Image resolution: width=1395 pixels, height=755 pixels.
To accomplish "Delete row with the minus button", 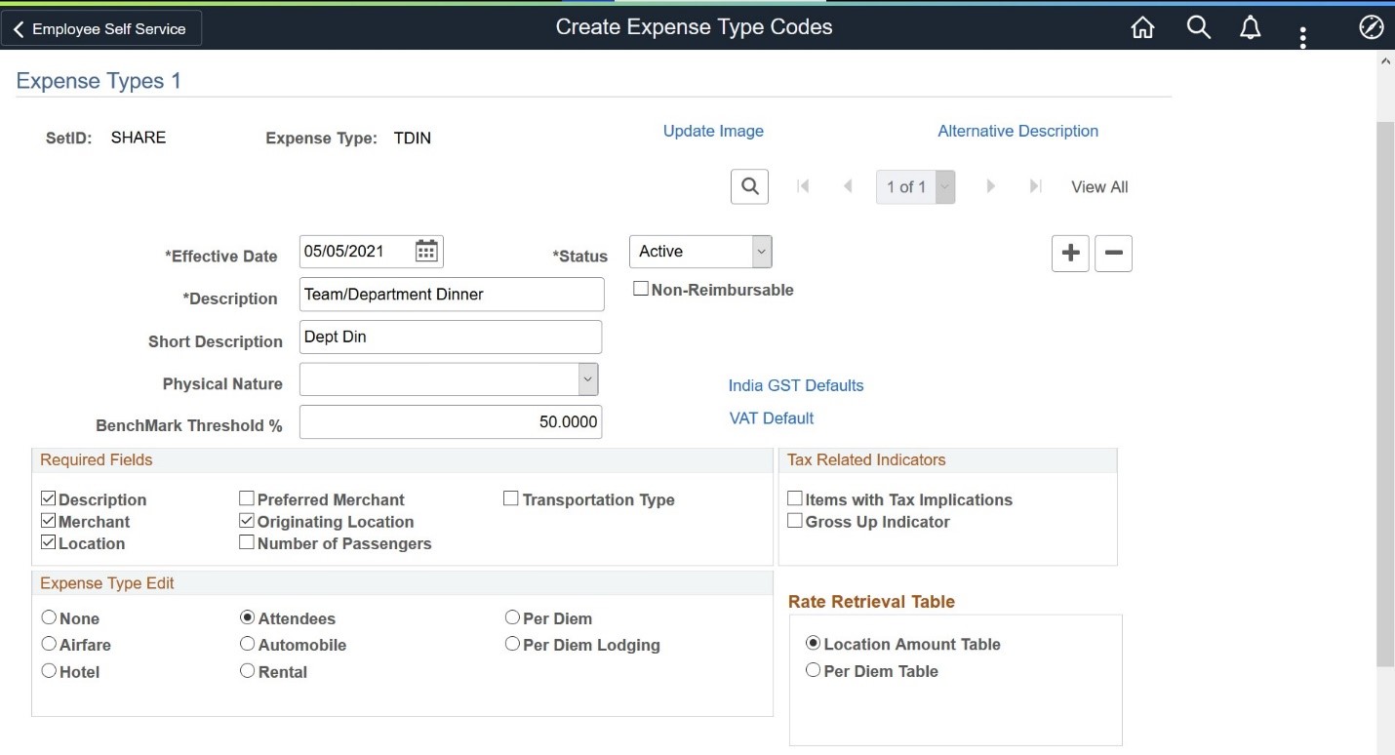I will tap(1113, 254).
